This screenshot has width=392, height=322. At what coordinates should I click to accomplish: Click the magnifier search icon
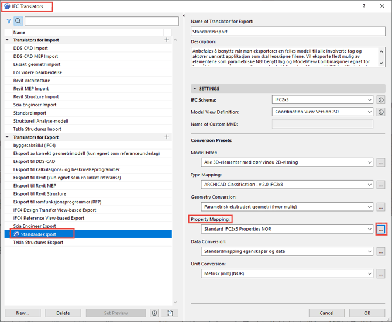(18, 21)
